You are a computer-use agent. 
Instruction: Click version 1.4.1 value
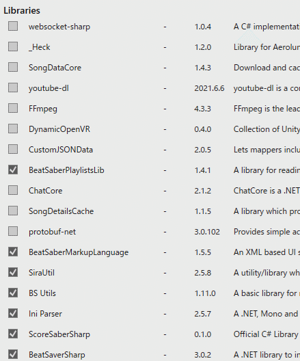(x=202, y=170)
